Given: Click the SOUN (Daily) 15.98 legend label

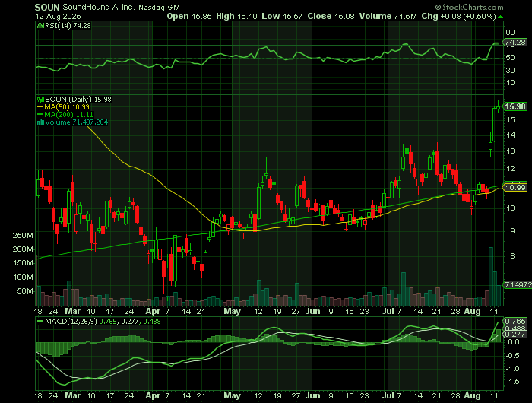Looking at the screenshot, I should tap(78, 100).
